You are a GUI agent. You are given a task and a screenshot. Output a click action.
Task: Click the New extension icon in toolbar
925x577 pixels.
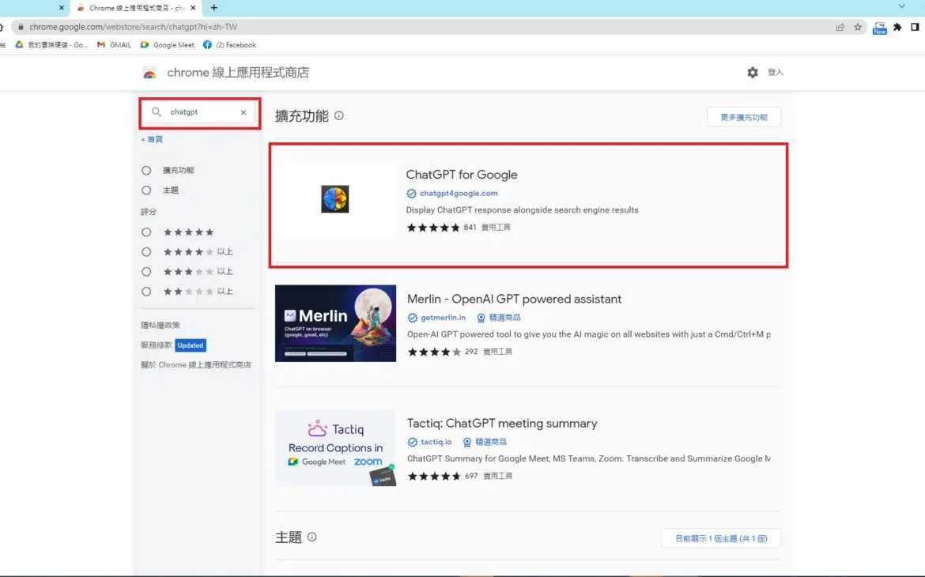click(x=879, y=28)
